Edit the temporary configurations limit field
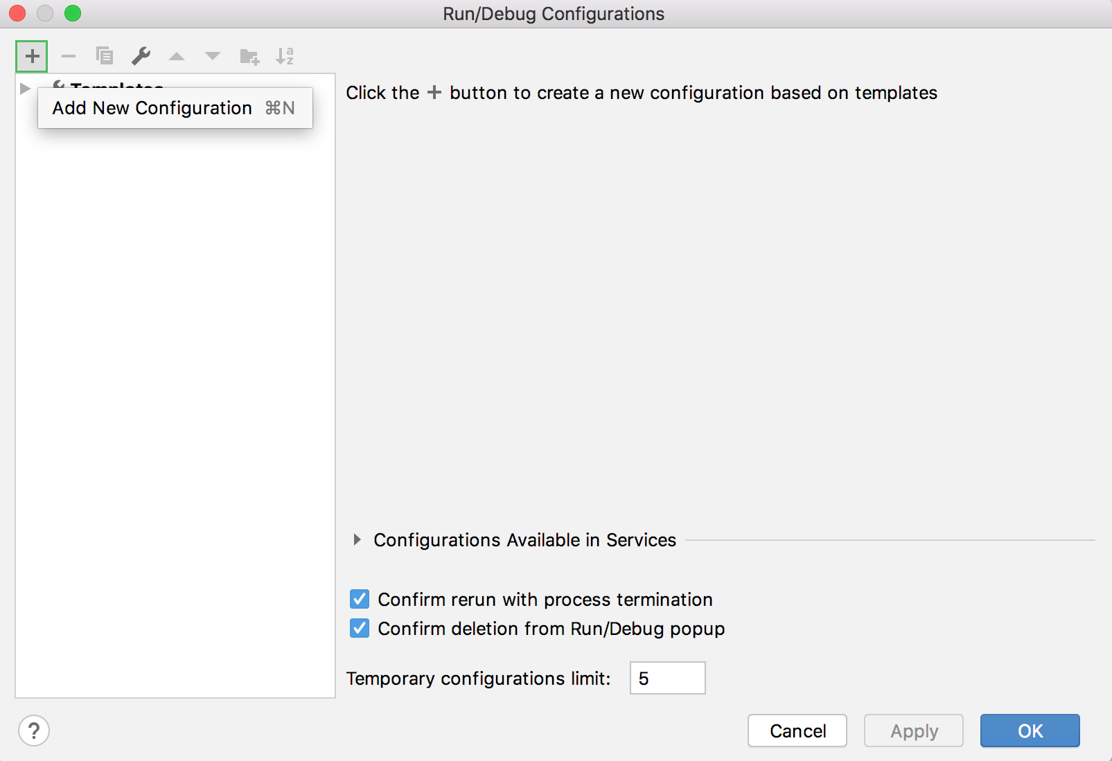The width and height of the screenshot is (1112, 761). coord(667,678)
